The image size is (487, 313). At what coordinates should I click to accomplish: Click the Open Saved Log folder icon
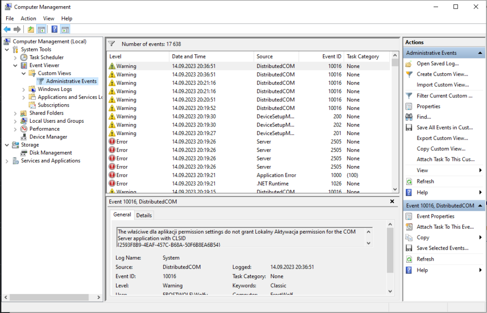pyautogui.click(x=409, y=64)
